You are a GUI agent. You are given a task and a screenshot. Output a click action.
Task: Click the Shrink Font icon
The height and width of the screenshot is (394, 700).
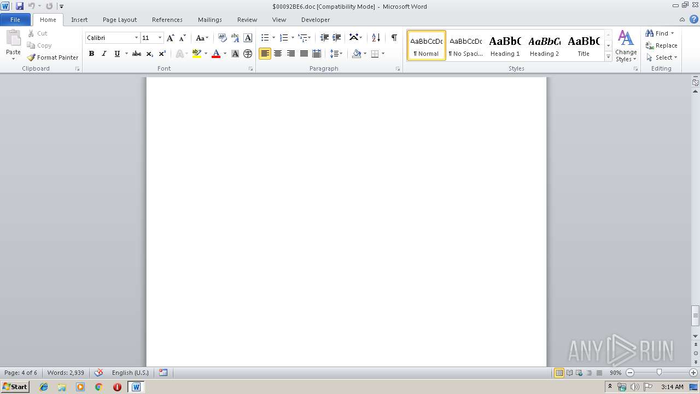tap(183, 38)
